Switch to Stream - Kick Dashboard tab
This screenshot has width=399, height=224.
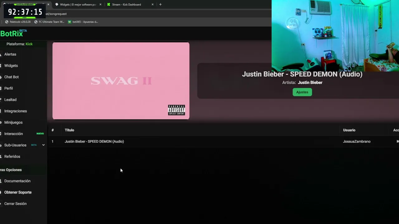tap(126, 4)
